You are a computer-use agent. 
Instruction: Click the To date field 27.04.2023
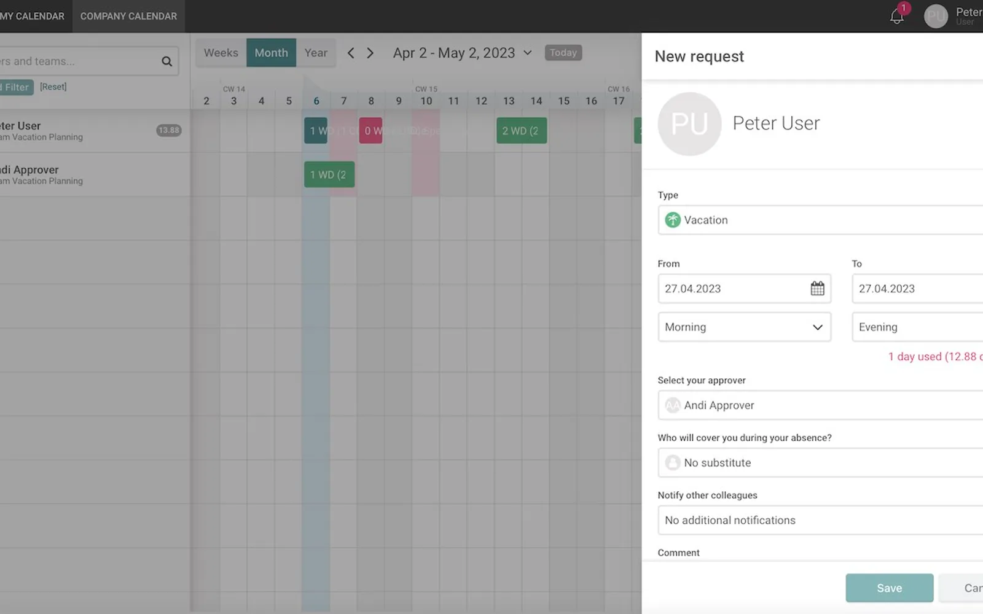pos(917,289)
